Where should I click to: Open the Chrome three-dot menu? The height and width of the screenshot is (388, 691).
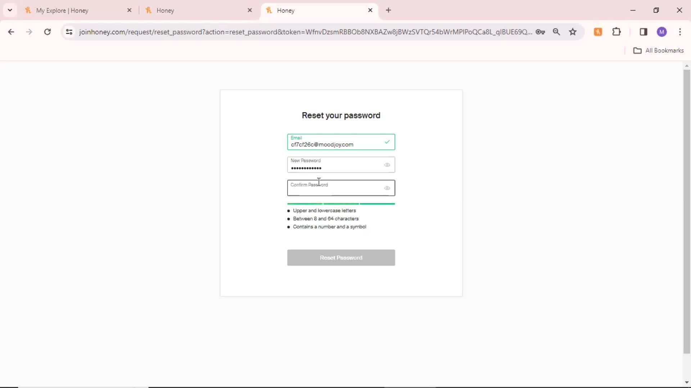pos(680,32)
